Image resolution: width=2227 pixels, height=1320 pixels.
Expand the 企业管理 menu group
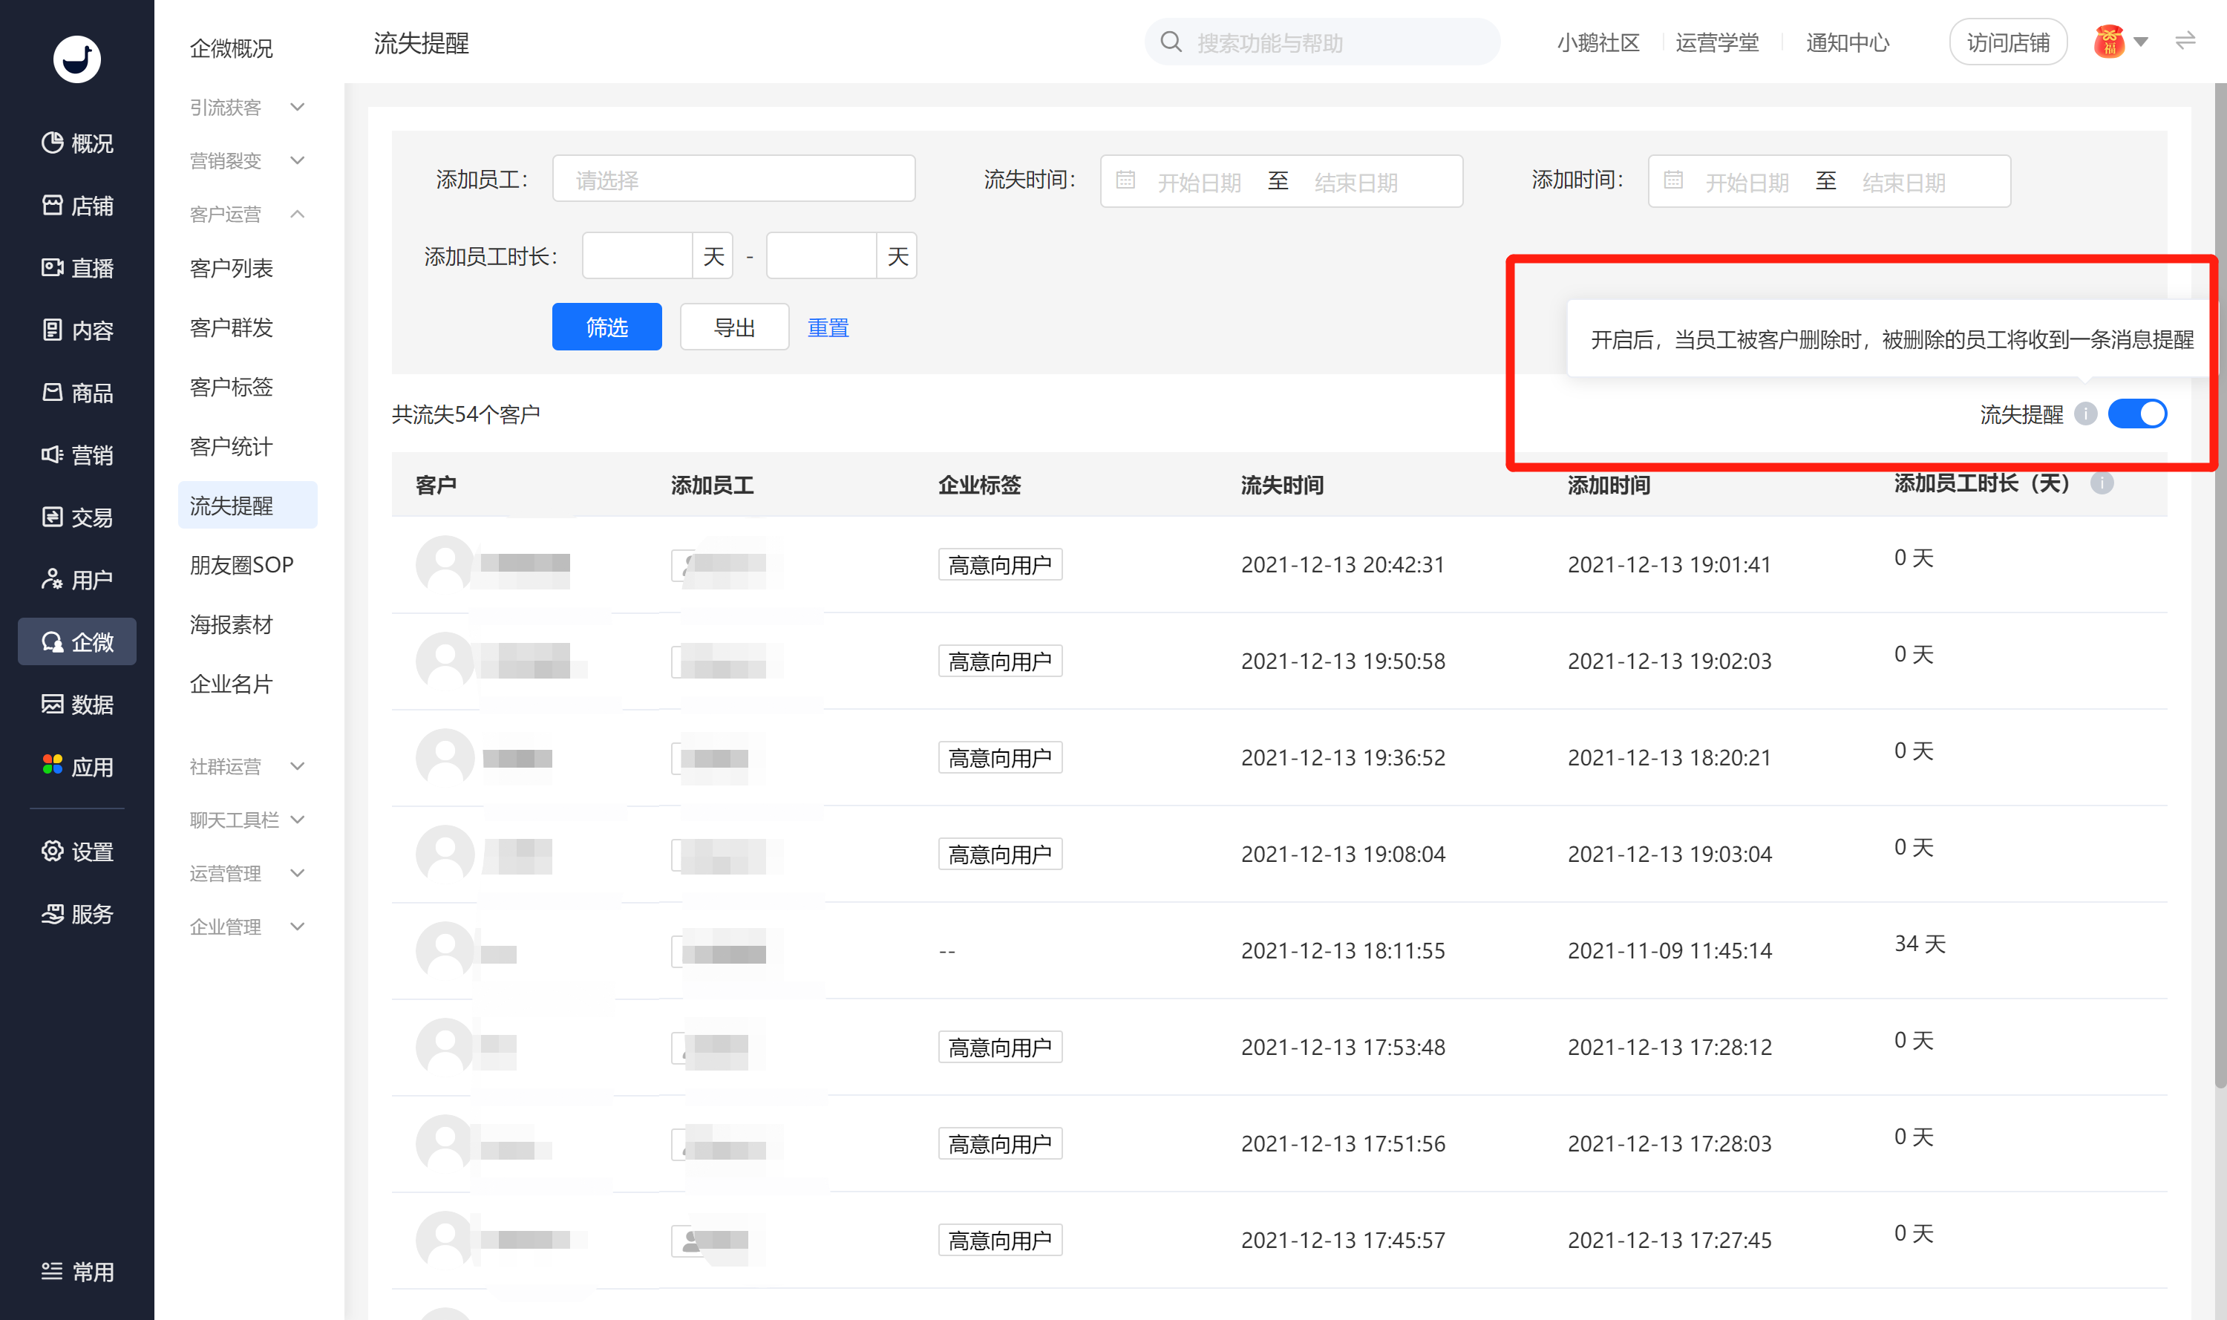pyautogui.click(x=247, y=926)
